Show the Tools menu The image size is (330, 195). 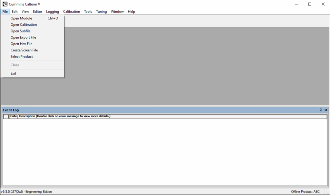point(88,12)
